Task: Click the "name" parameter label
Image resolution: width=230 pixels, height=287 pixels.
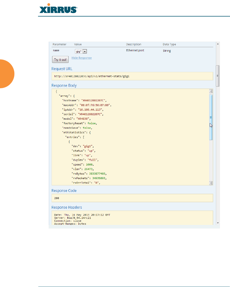Action: tap(56, 50)
